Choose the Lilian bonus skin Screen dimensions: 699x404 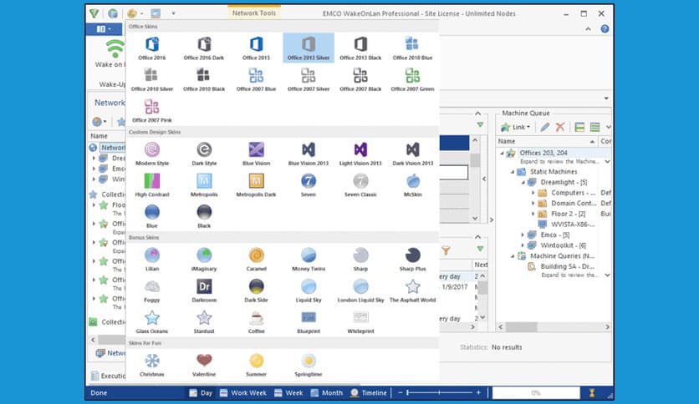(x=151, y=260)
